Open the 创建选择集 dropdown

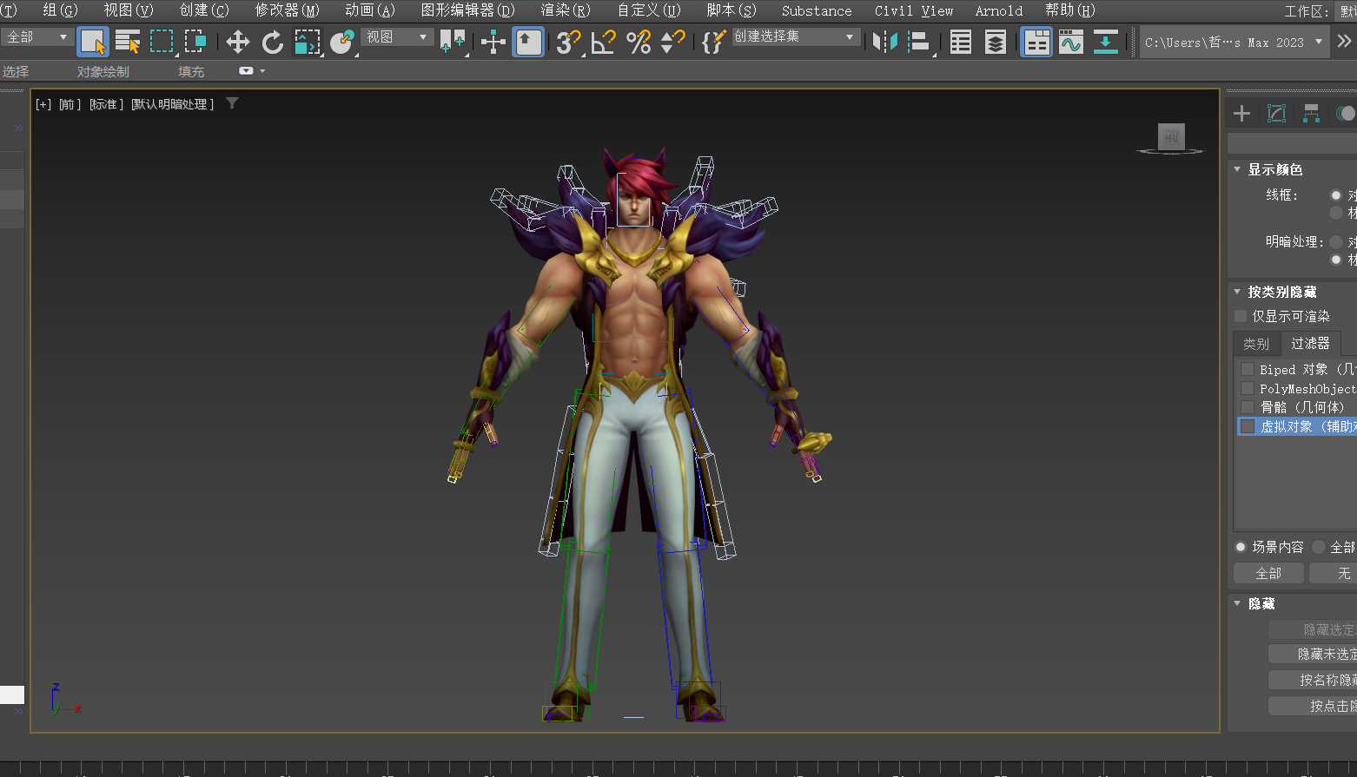pos(796,37)
